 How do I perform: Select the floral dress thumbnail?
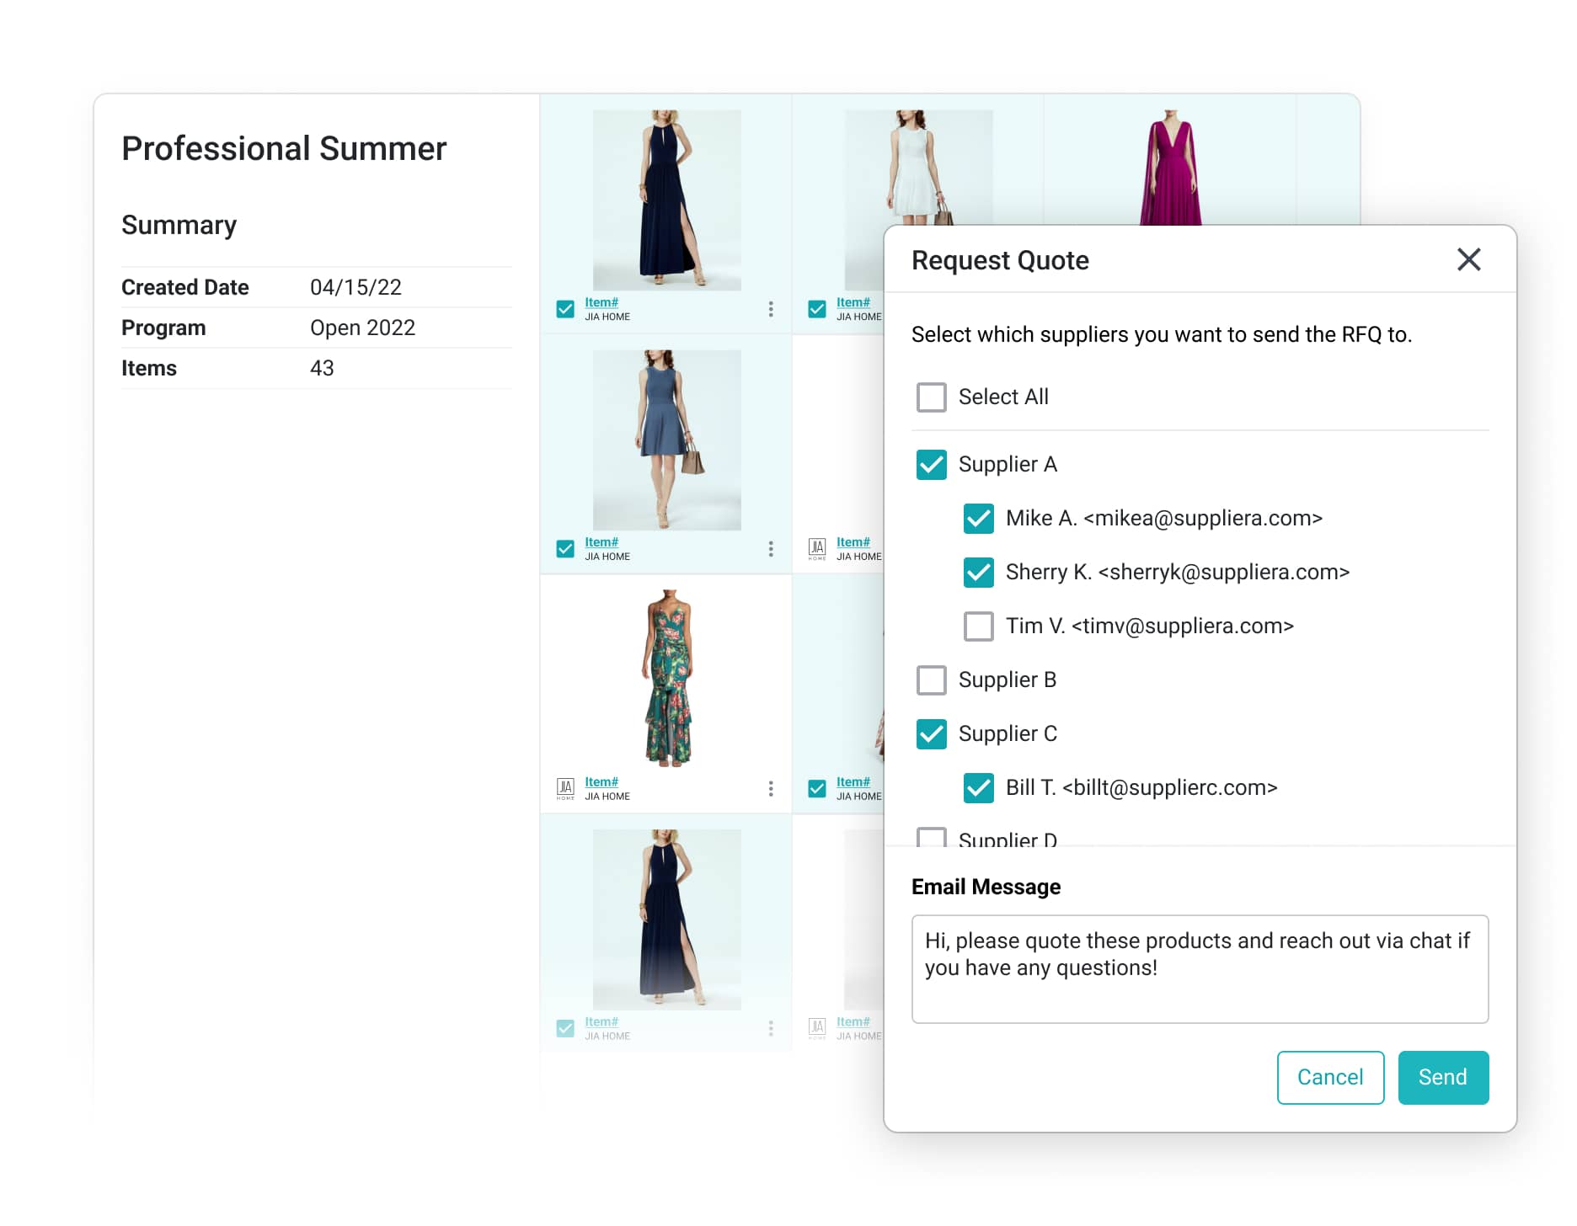click(x=667, y=679)
